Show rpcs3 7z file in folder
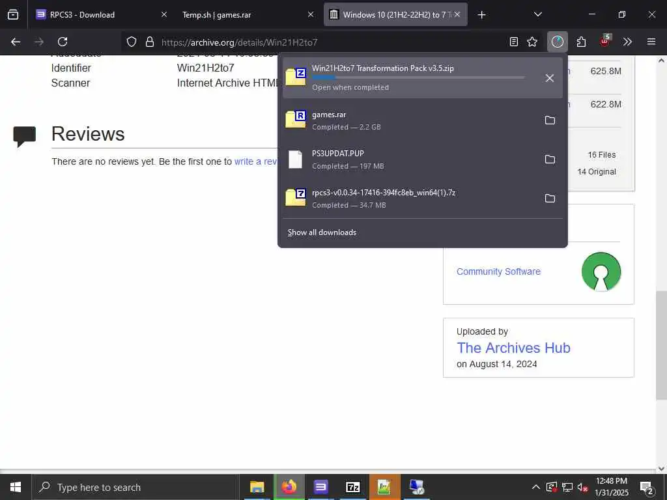Viewport: 667px width, 500px height. pyautogui.click(x=550, y=199)
